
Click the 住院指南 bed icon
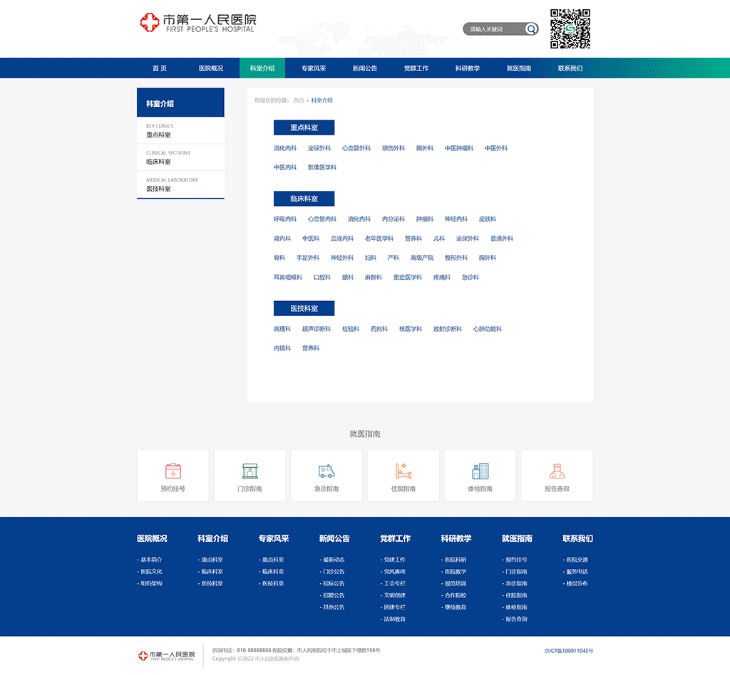click(x=403, y=471)
